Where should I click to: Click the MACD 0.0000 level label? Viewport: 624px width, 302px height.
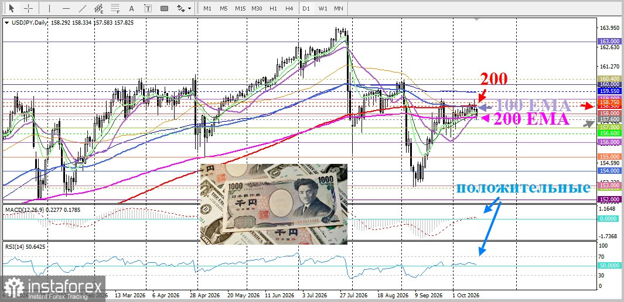coord(609,218)
